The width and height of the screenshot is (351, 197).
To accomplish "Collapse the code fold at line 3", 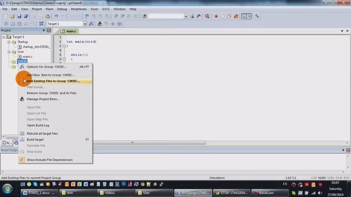I will pyautogui.click(x=64, y=46).
